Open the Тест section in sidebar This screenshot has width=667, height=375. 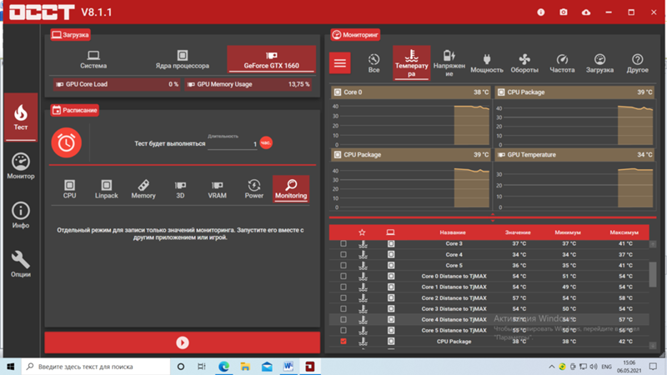[20, 117]
